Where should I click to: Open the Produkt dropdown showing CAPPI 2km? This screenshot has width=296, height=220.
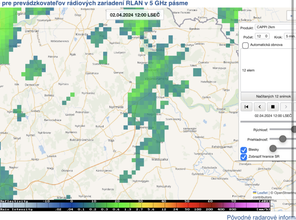(275, 28)
